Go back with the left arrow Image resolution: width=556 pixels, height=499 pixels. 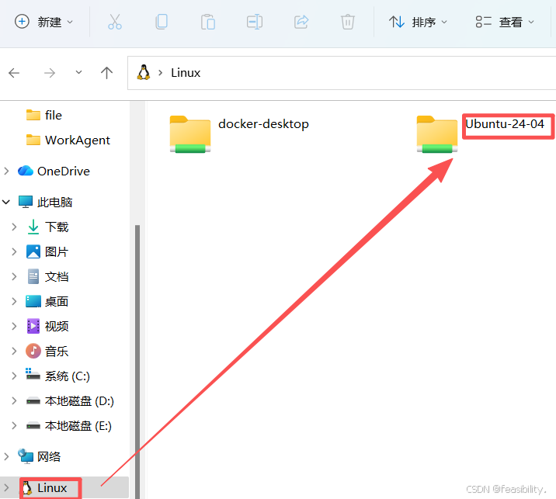click(x=14, y=73)
